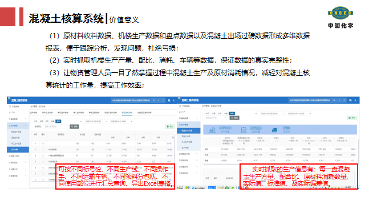This screenshot has width=365, height=205.
Task: Click the user profile icon in left screenshot header
Action: (173, 100)
